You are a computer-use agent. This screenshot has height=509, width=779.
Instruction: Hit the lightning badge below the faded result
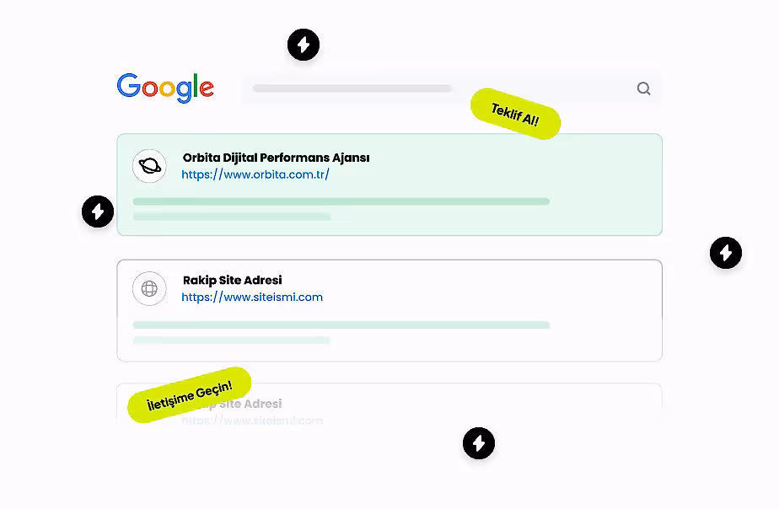coord(479,443)
